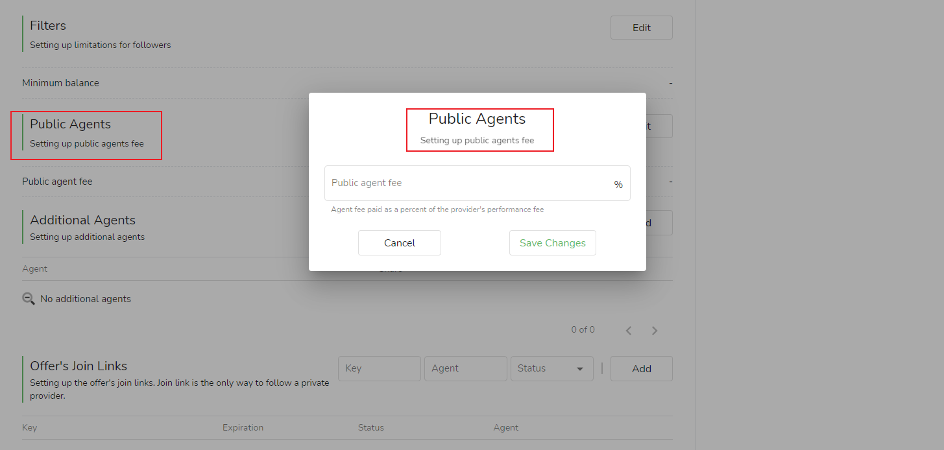Focus the Public agent fee input field
Viewport: 944px width, 450px height.
click(x=467, y=184)
